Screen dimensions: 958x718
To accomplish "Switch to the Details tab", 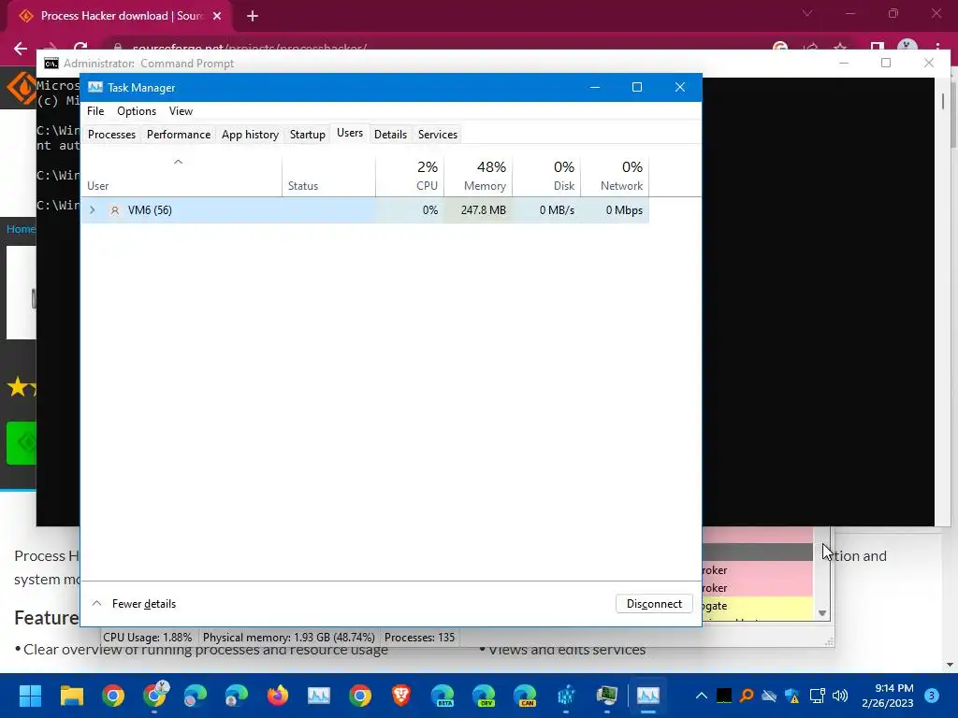I will pyautogui.click(x=390, y=135).
